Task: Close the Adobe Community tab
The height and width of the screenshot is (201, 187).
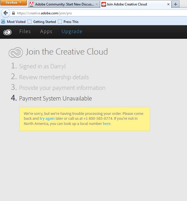Action: pos(97,4)
